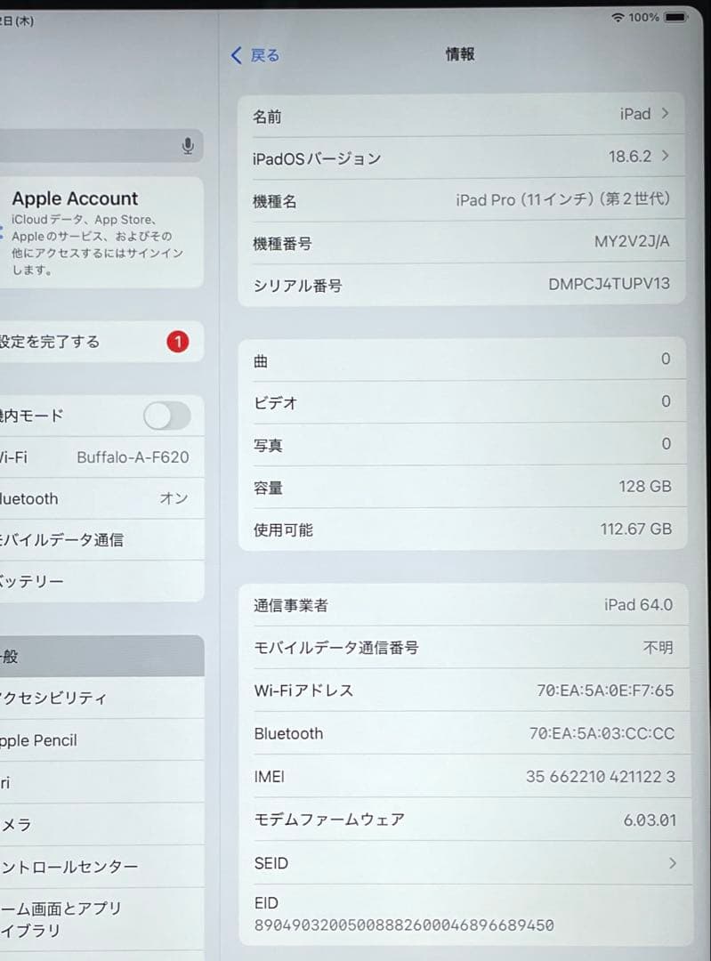Tap modem firmware 6.03.01
Screen dimensions: 711x961
650,820
